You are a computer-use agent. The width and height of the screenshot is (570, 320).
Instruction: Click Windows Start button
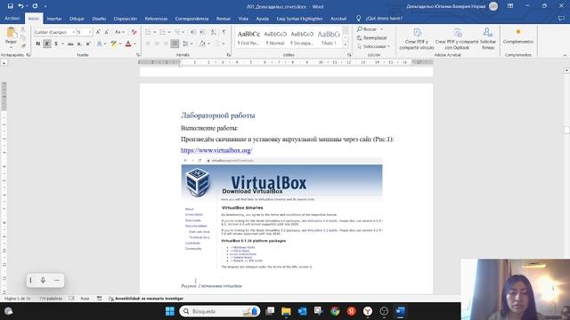(170, 311)
